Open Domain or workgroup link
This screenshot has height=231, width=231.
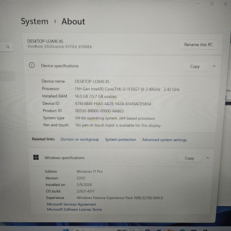click(80, 139)
